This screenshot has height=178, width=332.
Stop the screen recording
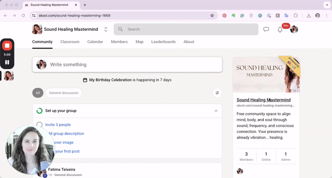[x=7, y=46]
